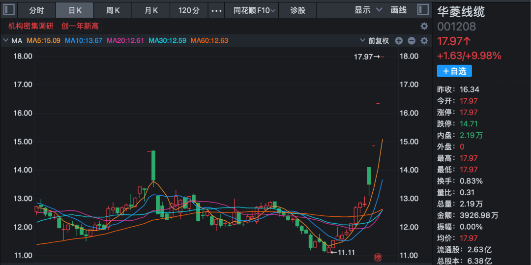The width and height of the screenshot is (531, 265).
Task: Add stock with +自选 button
Action: tap(454, 71)
